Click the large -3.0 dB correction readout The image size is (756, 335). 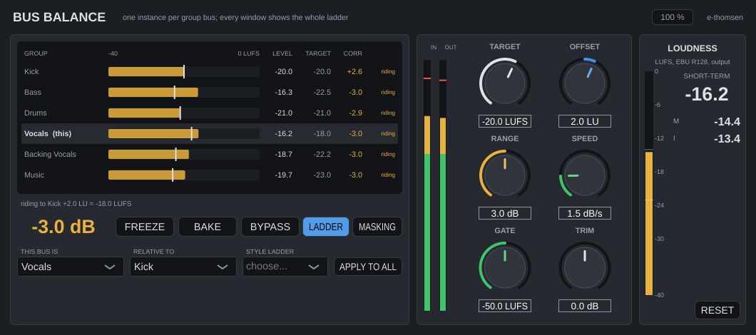point(63,227)
